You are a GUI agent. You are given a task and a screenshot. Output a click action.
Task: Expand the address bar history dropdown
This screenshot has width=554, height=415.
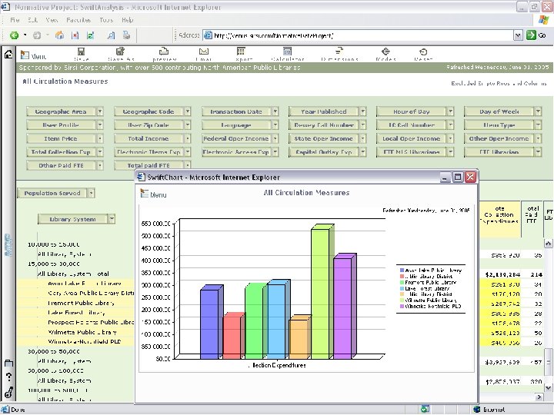click(x=518, y=35)
